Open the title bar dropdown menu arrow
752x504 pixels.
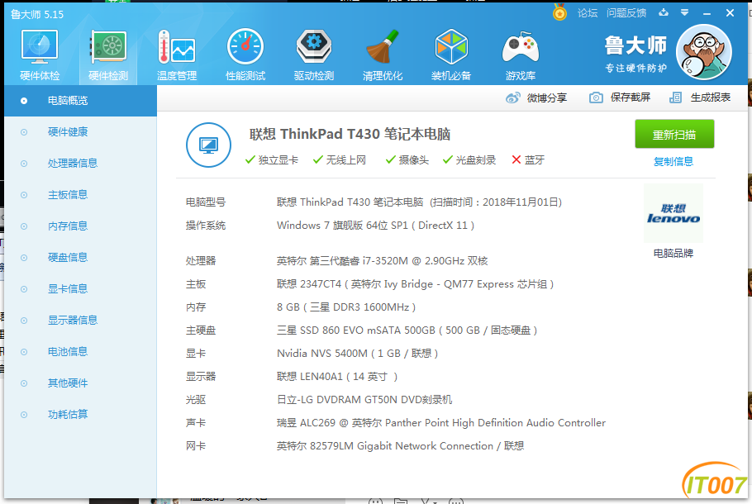(x=685, y=12)
